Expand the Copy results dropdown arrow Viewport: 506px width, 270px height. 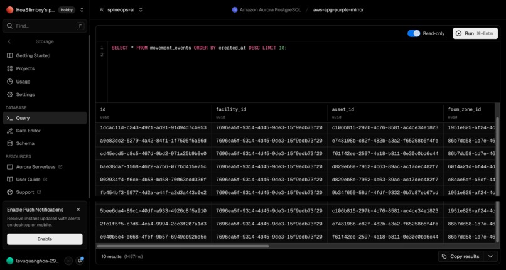click(490, 256)
